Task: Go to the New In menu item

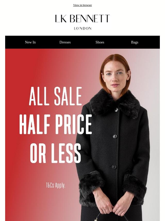Action: [30, 42]
